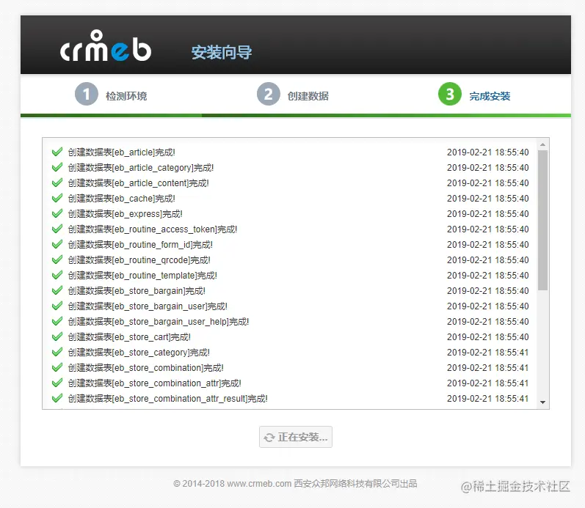Click checkmark beside eb_routine_template row
This screenshot has height=508, width=585.
[x=57, y=275]
